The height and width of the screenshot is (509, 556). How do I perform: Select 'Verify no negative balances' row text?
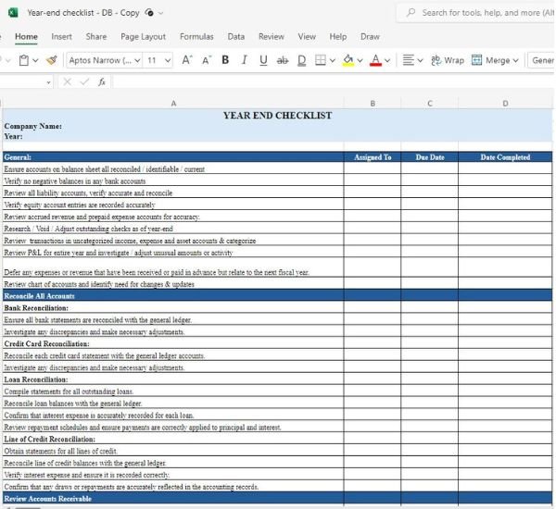tap(75, 181)
